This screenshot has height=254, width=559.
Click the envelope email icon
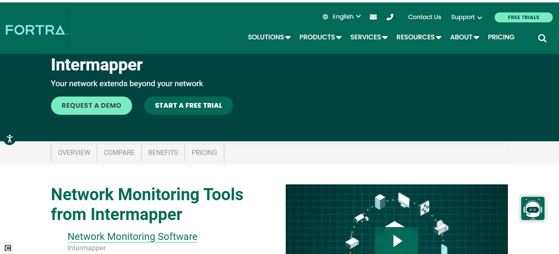click(x=373, y=17)
